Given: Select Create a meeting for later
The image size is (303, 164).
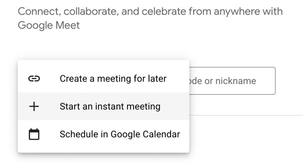Looking at the screenshot, I should pos(103,79).
